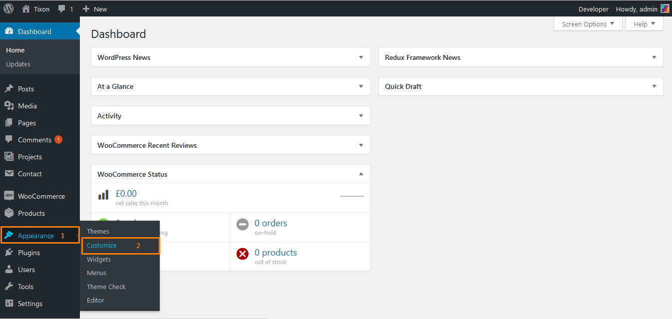Click the Quick Draft widget title

click(403, 86)
